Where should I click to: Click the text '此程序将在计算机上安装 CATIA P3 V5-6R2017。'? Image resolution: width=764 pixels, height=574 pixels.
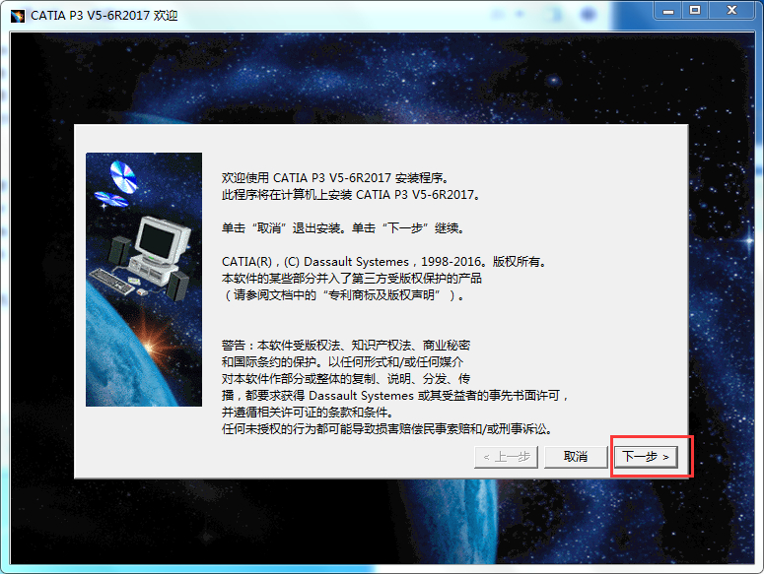tap(351, 195)
